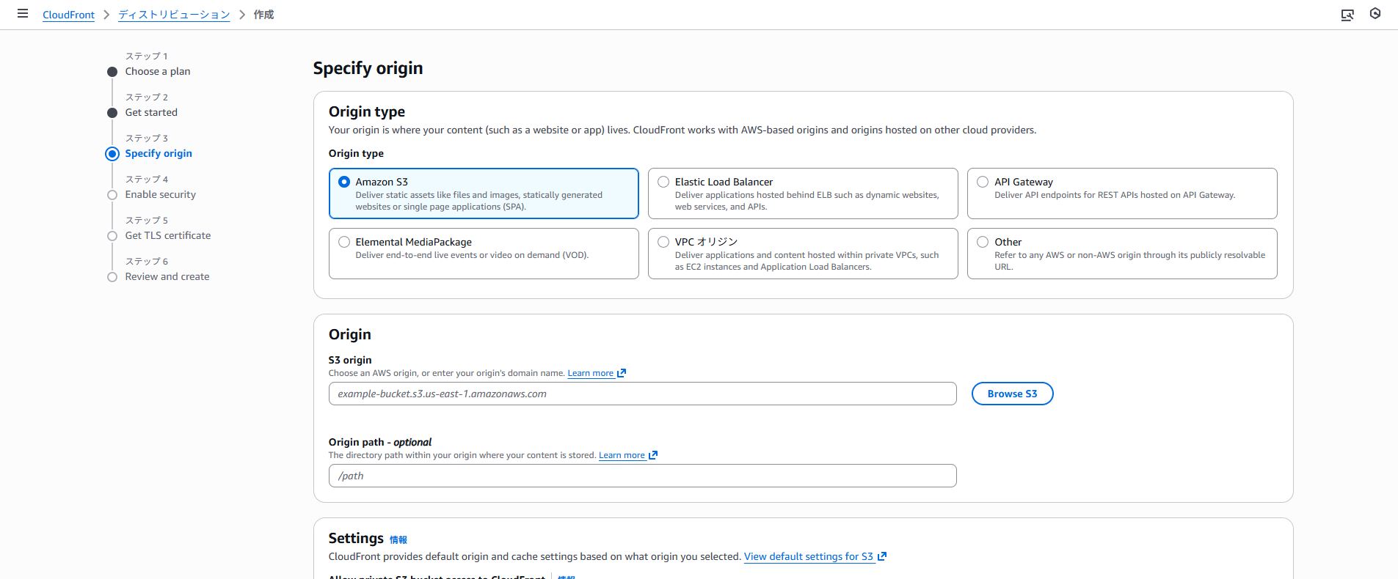Click external link icon beside S3 origin Learn more
1398x579 pixels.
[622, 373]
